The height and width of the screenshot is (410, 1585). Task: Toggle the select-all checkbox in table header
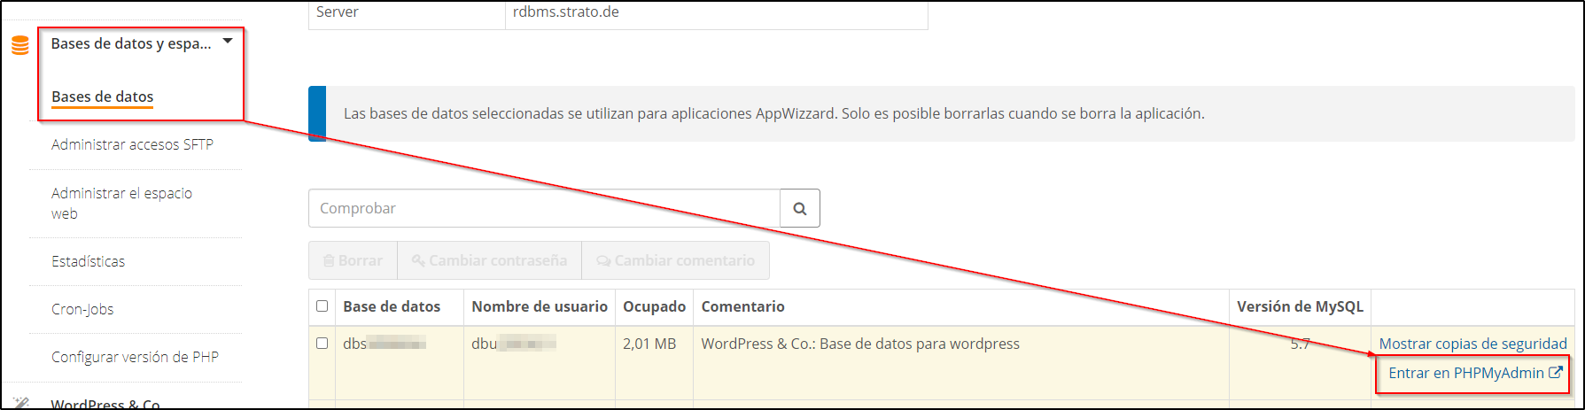pyautogui.click(x=322, y=306)
